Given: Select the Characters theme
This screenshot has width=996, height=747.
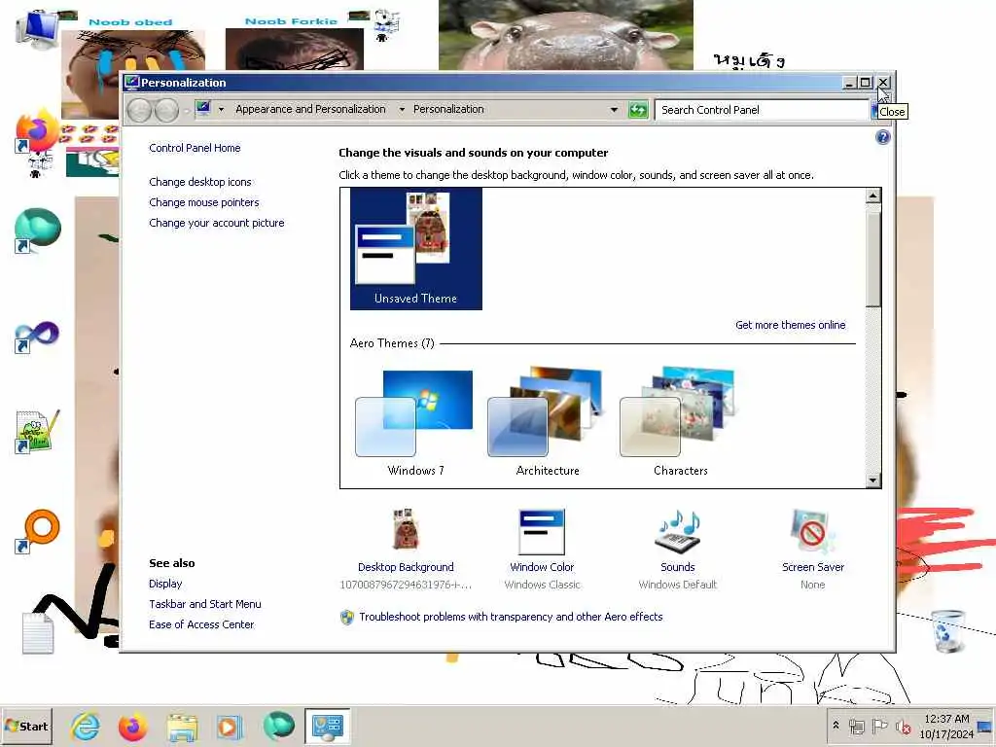Looking at the screenshot, I should click(680, 422).
